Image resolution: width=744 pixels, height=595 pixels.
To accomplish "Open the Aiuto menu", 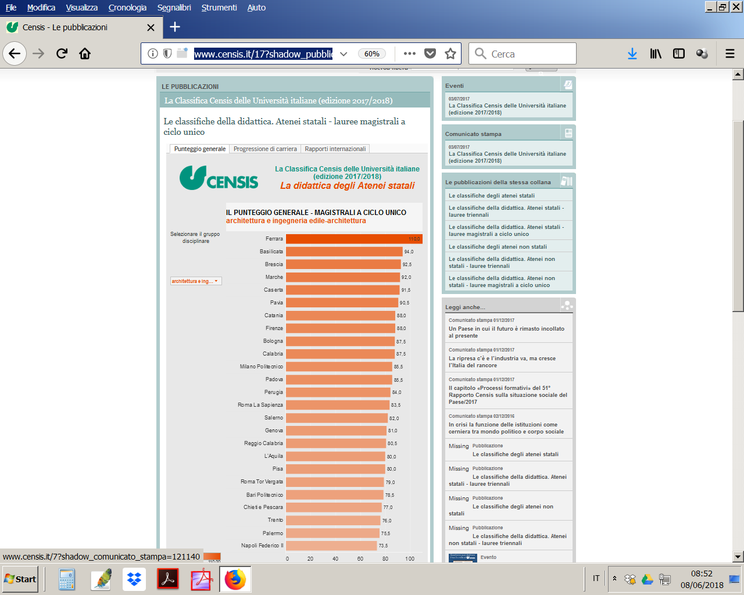I will [x=256, y=8].
